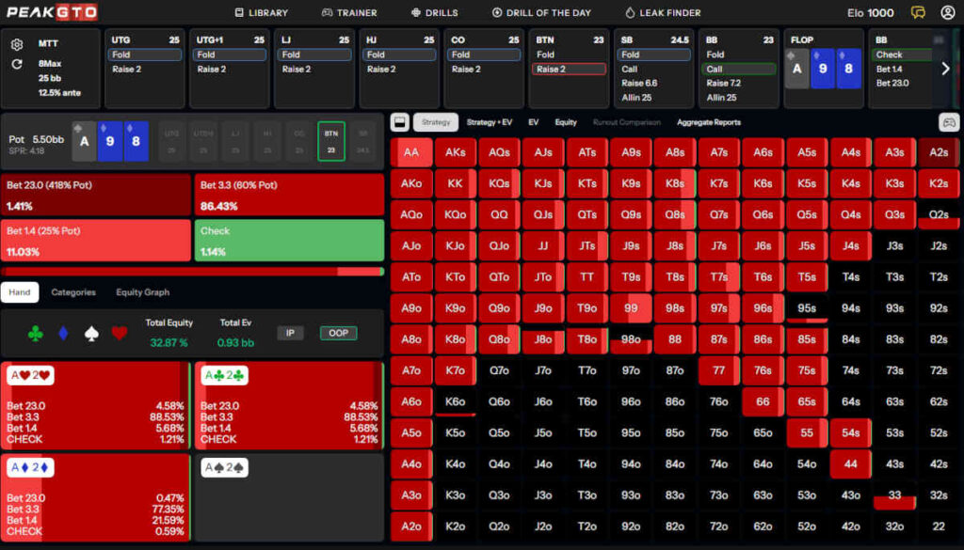Click the green Check action box

pyautogui.click(x=289, y=241)
